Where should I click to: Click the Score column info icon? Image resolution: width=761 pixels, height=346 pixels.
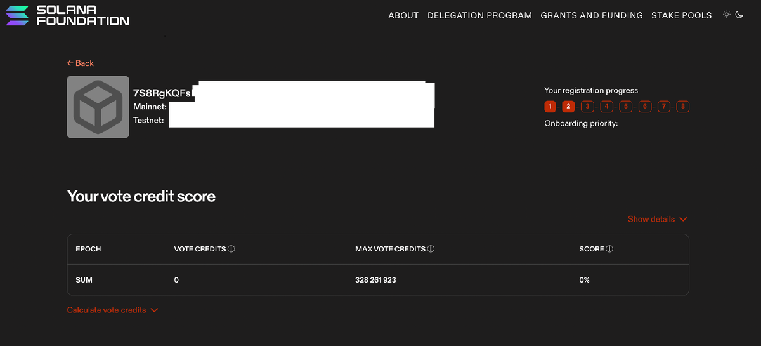[609, 249]
